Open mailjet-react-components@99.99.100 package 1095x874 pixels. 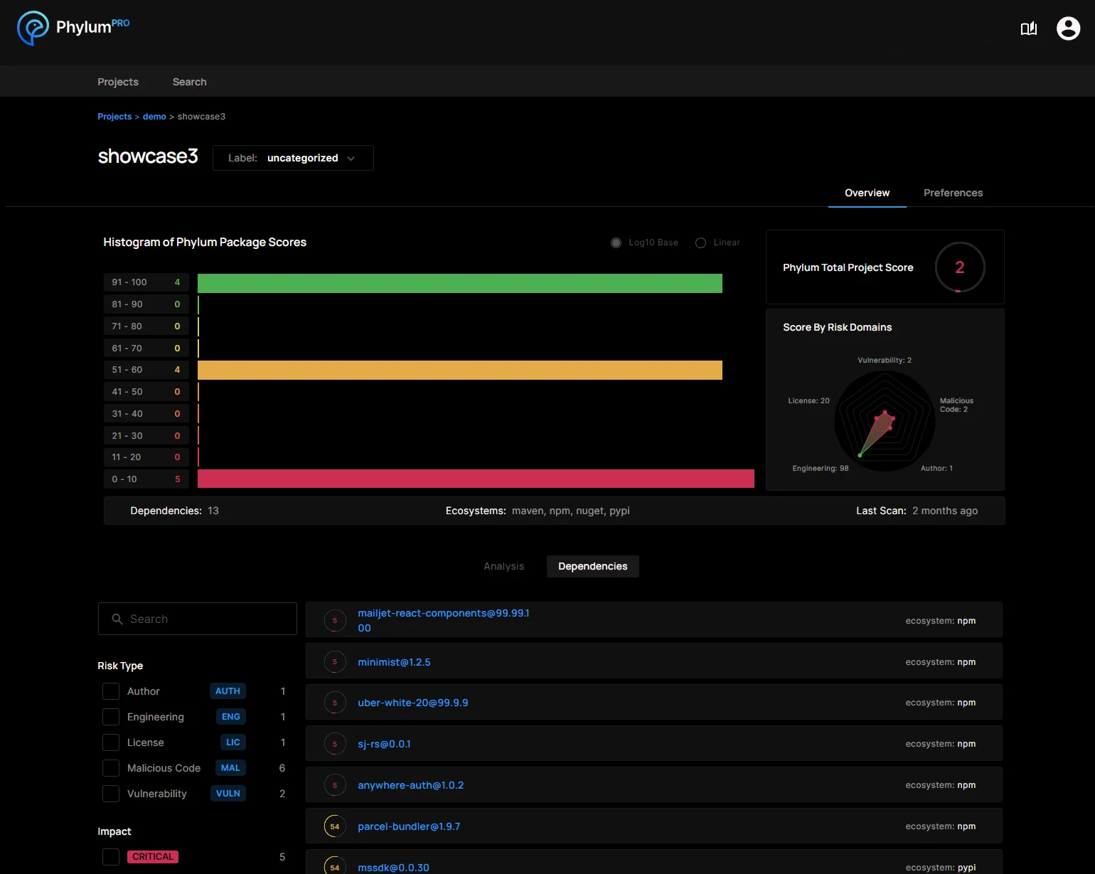(x=444, y=620)
